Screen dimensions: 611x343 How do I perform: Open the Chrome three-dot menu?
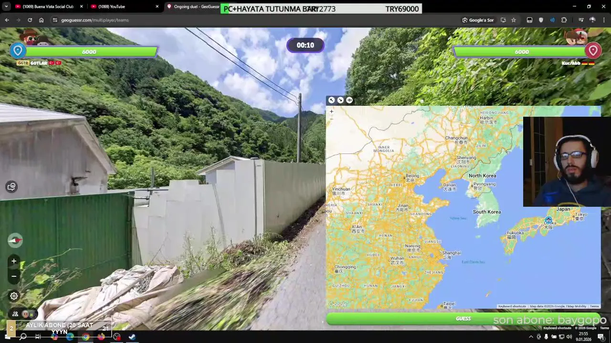click(604, 20)
